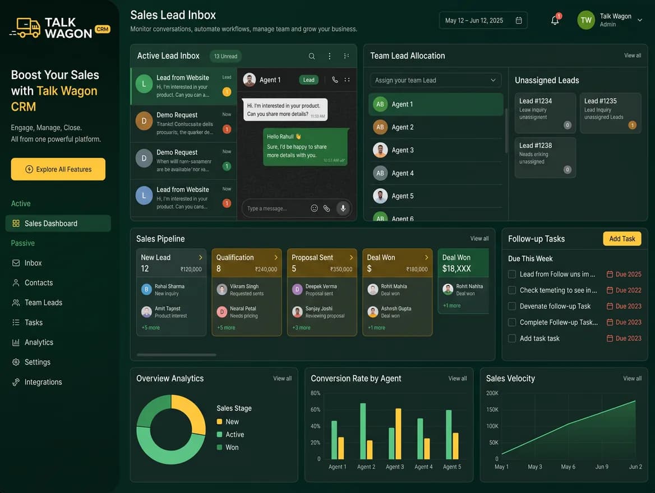655x493 pixels.
Task: Click the 'Active' legend color swatch
Action: pos(219,435)
